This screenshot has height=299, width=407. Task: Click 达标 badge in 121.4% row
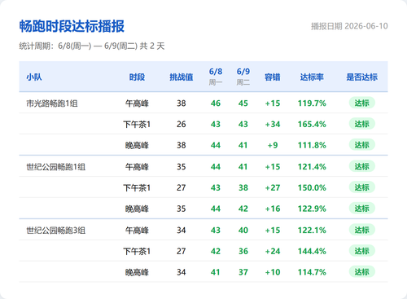pos(361,166)
